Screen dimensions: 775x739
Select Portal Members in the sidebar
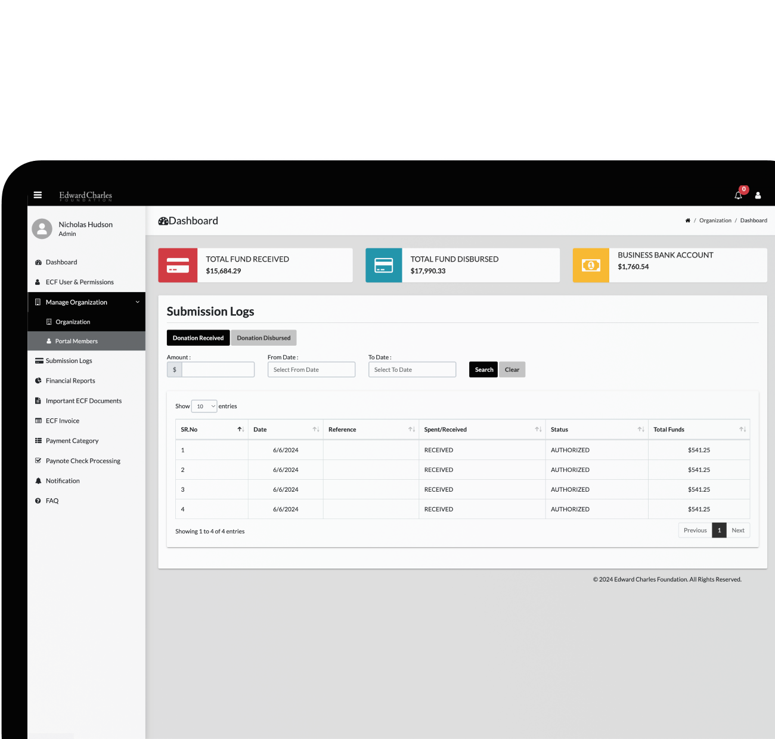pos(76,341)
